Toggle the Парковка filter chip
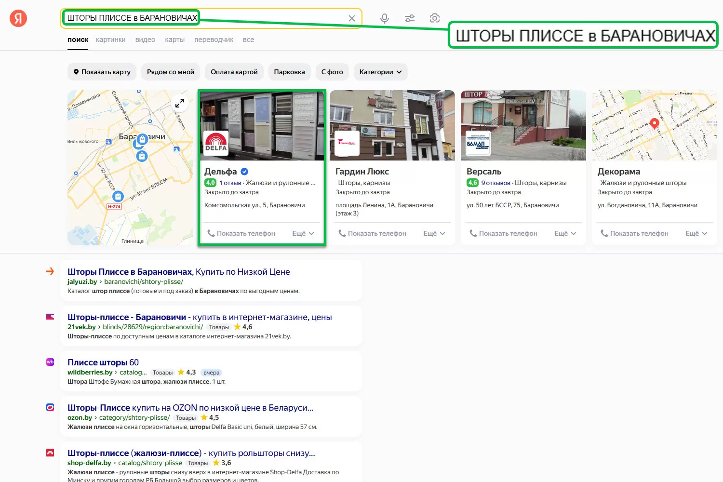The width and height of the screenshot is (723, 482). point(289,72)
